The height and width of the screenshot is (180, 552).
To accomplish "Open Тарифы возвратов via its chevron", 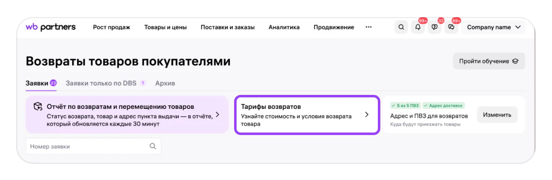I will point(367,115).
